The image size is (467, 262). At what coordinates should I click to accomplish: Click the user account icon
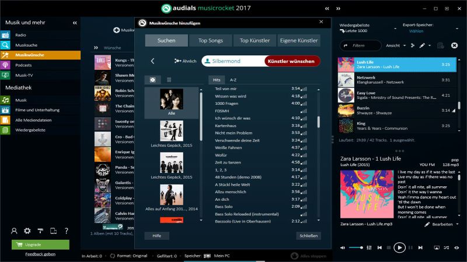point(14,231)
